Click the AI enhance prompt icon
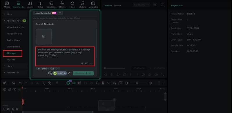 click(50, 73)
